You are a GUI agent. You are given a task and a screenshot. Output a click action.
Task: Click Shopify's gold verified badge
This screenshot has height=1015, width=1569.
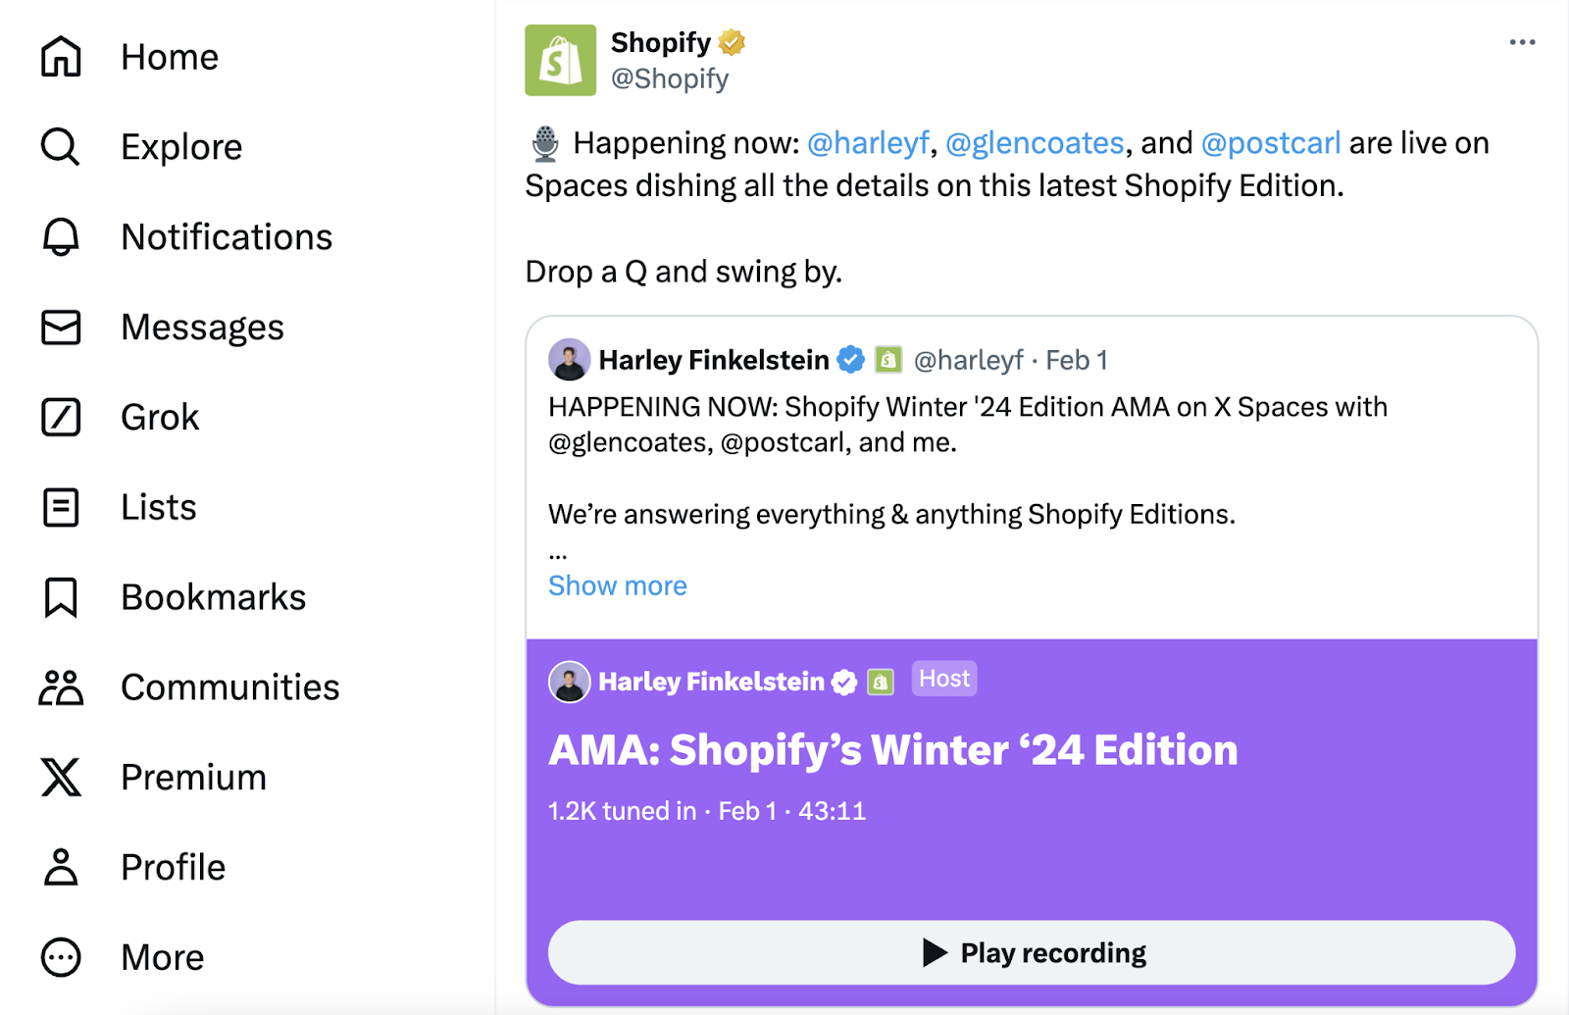733,42
